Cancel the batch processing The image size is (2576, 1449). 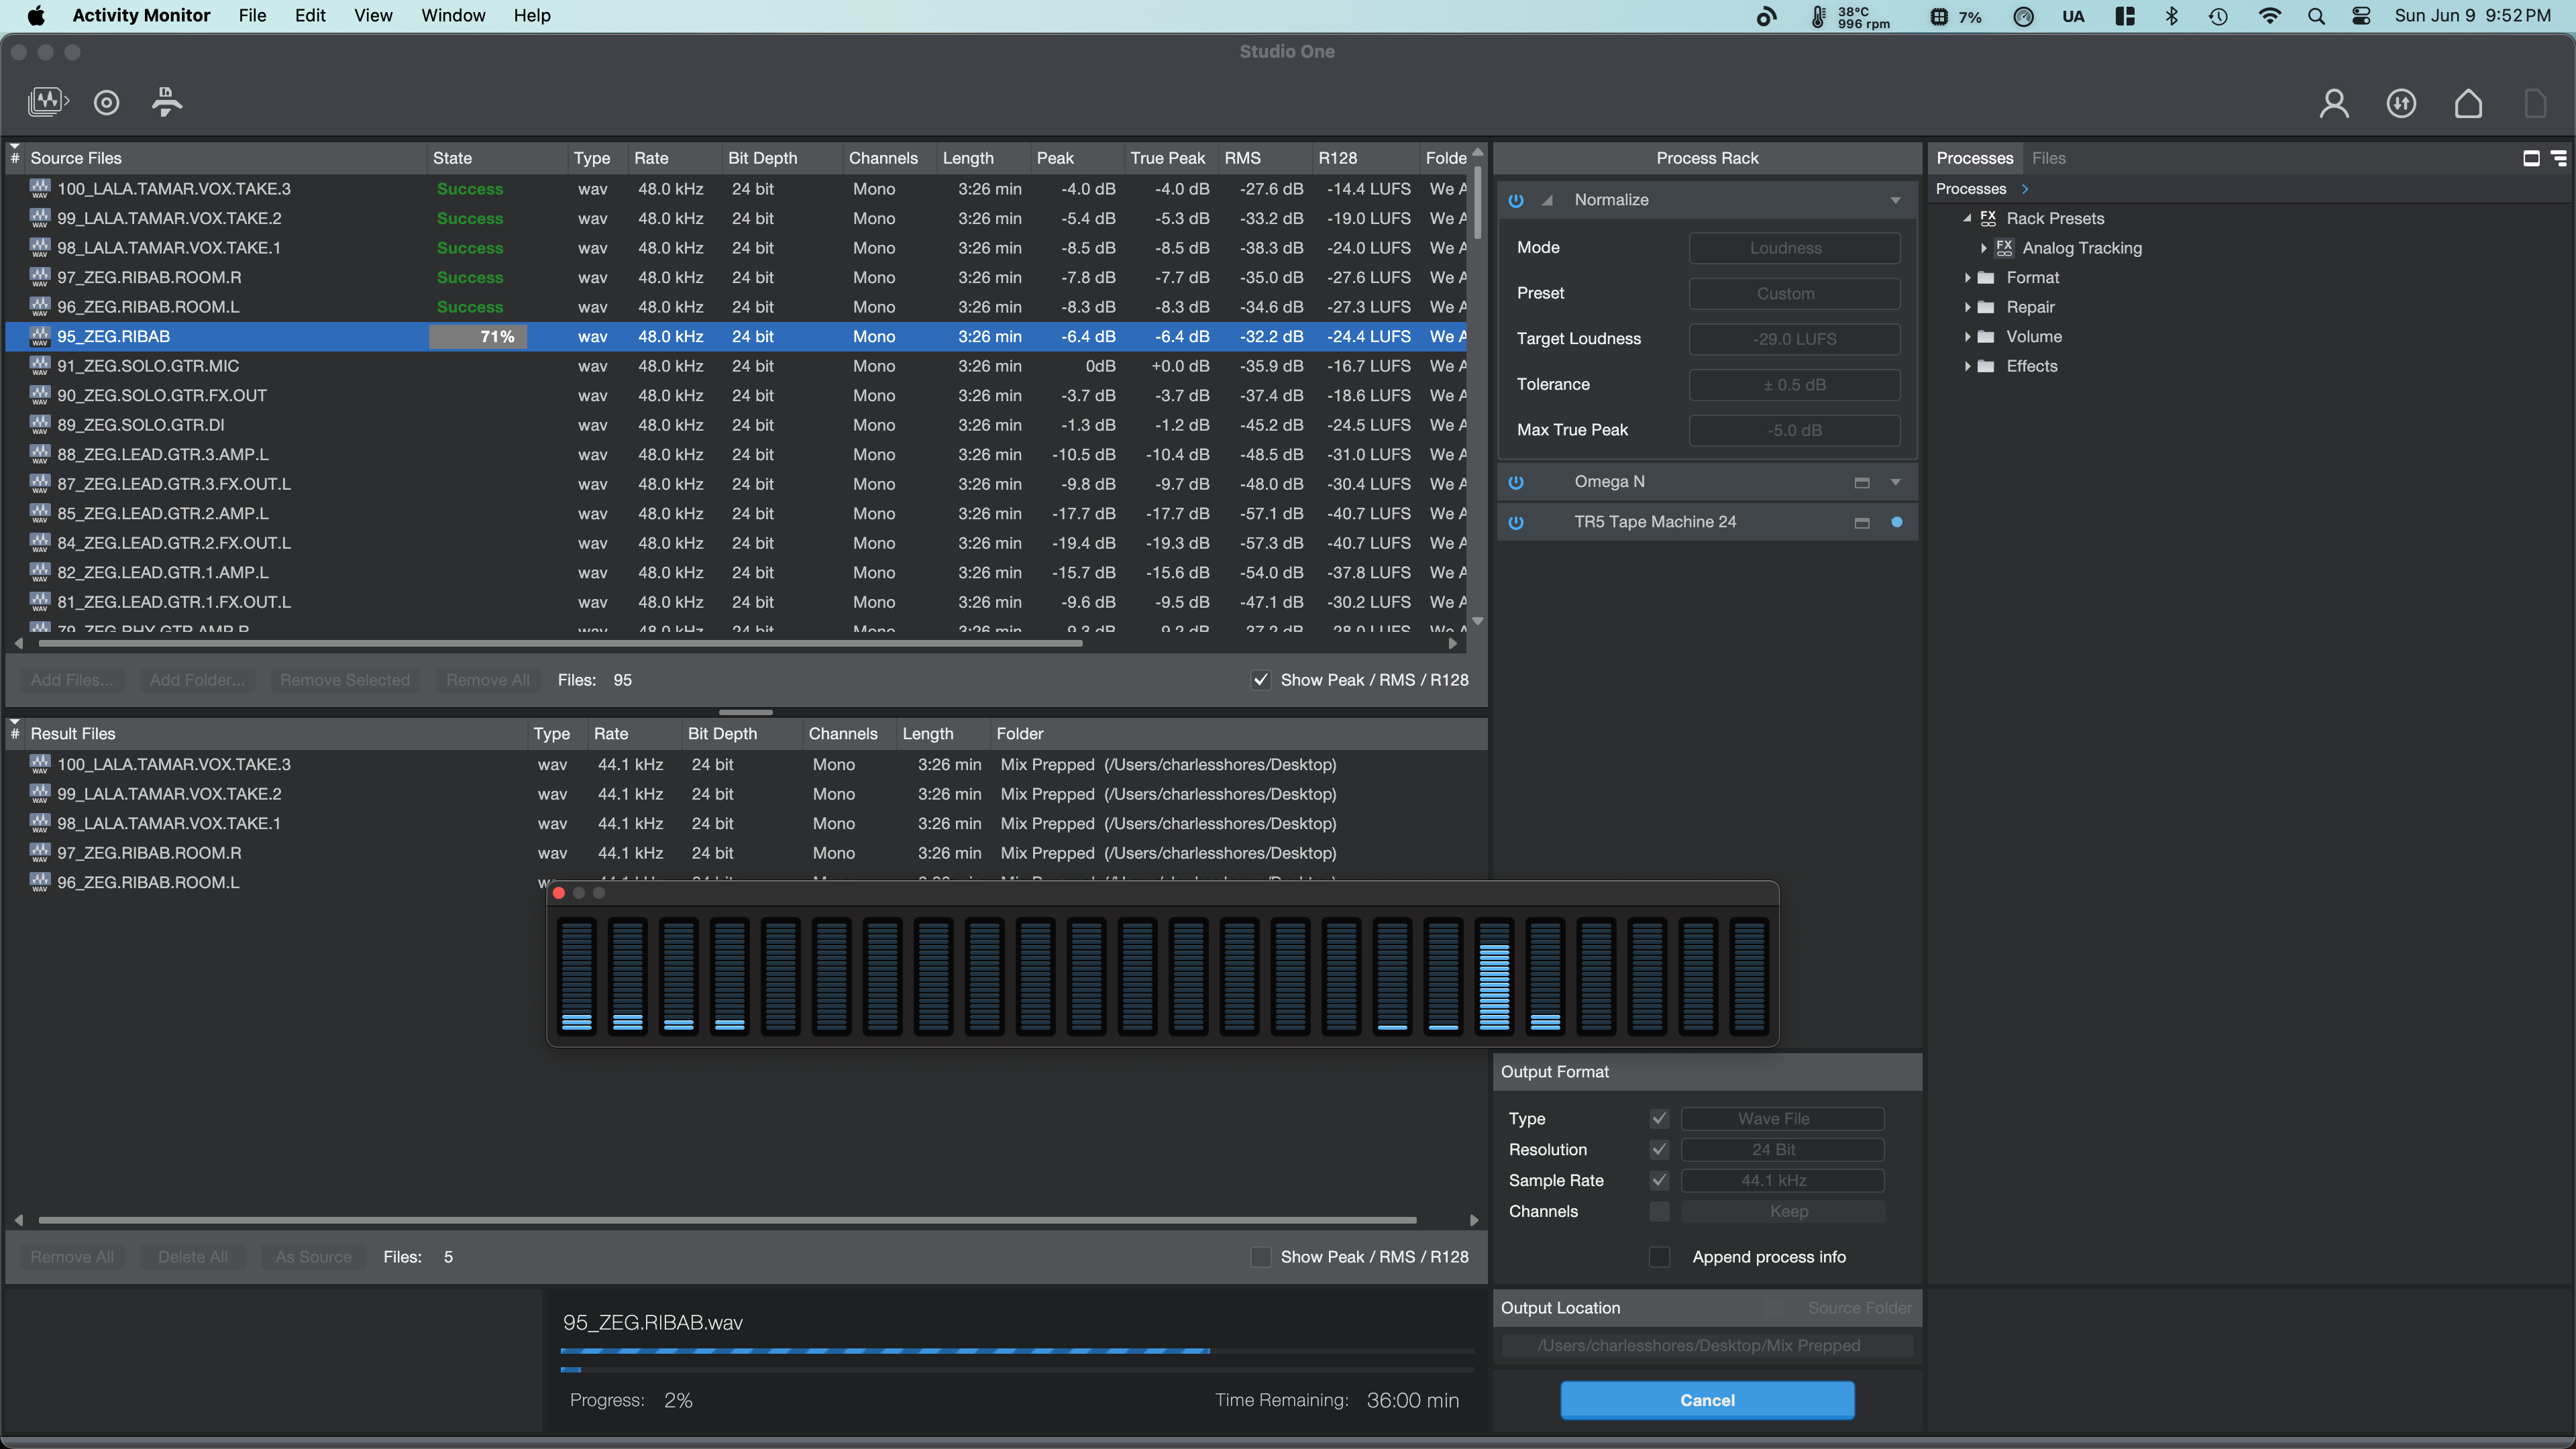tap(1707, 1400)
